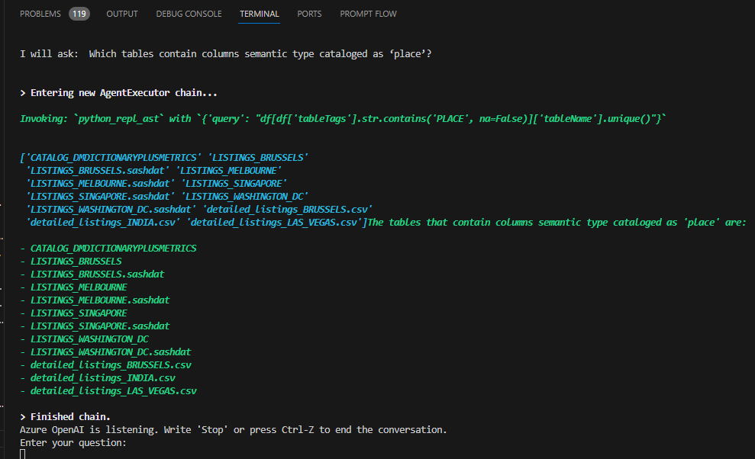The width and height of the screenshot is (755, 459).
Task: Click the LISTINGS_WASHINGTON_DC.sashdat bullet item
Action: (x=111, y=351)
